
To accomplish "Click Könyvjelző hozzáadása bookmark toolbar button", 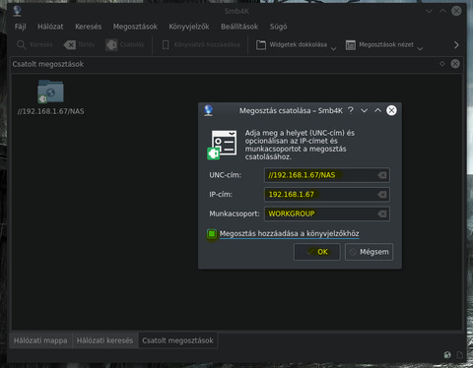I will coord(201,44).
